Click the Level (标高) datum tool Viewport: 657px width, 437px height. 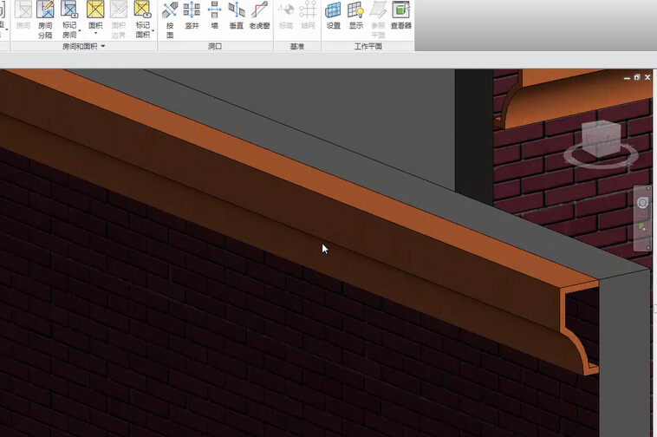285,16
